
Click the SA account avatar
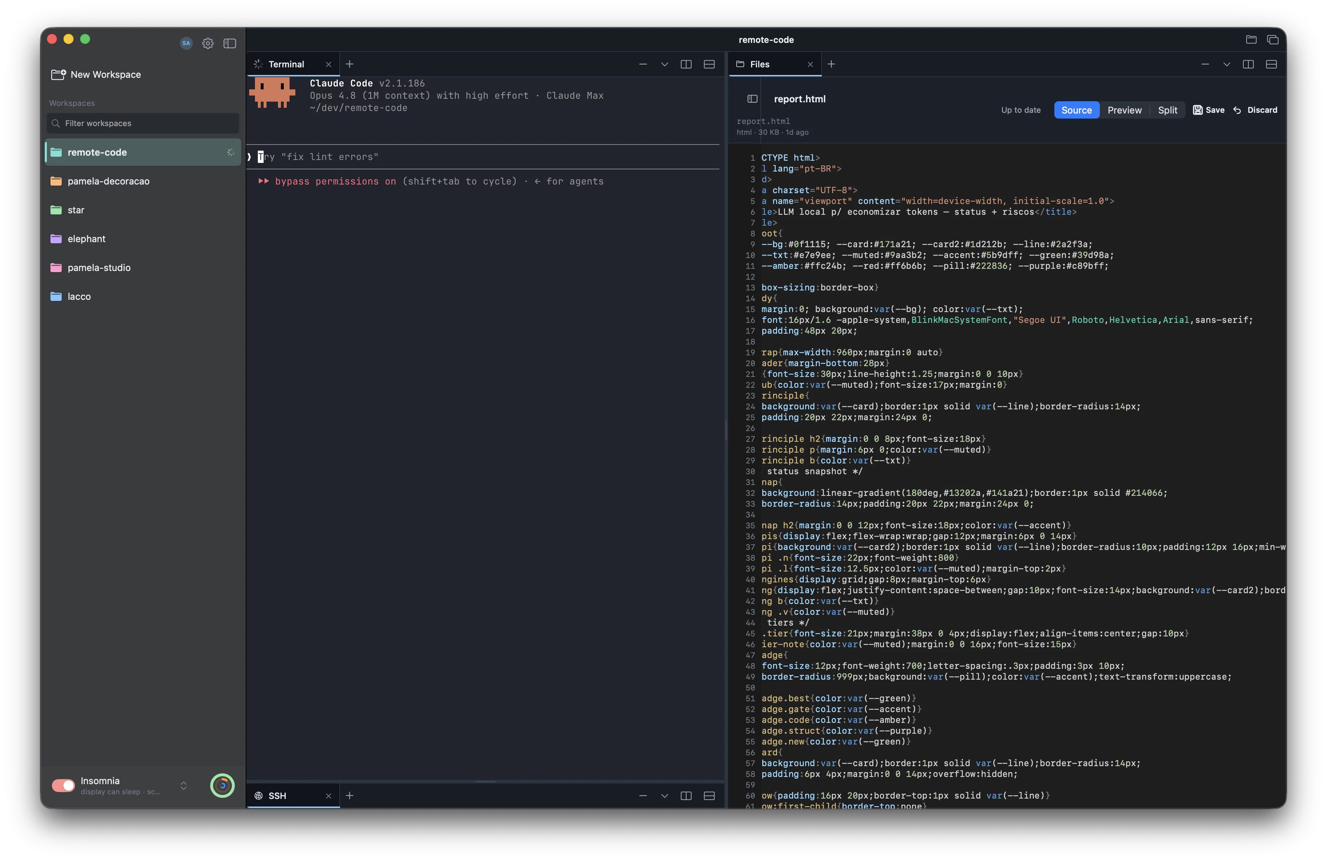point(186,43)
